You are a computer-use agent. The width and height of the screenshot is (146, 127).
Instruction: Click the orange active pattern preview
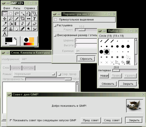31,40
